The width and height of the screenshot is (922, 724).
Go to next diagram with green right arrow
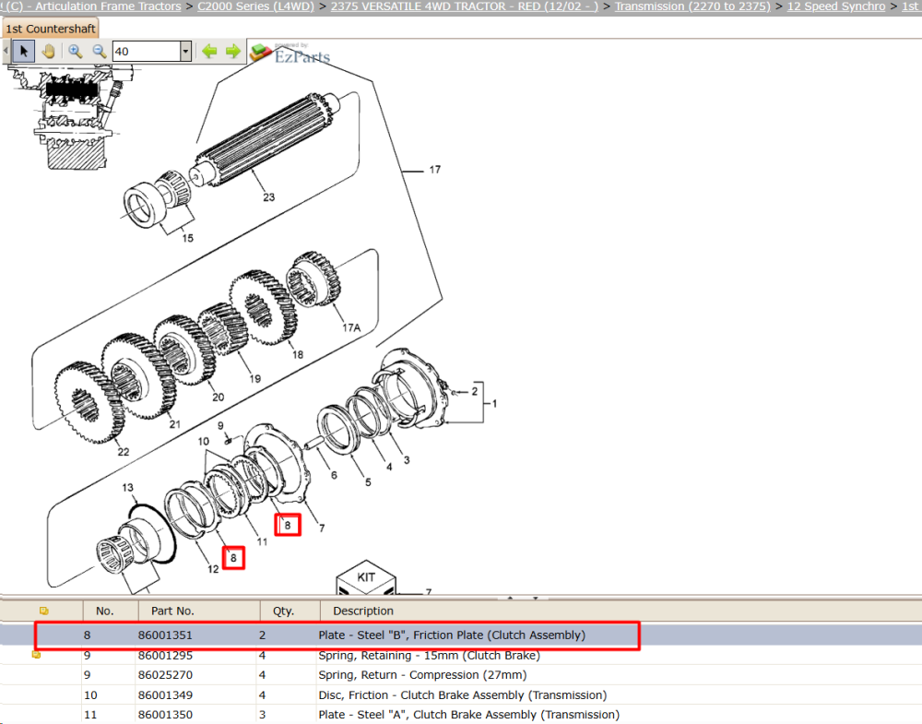click(233, 51)
